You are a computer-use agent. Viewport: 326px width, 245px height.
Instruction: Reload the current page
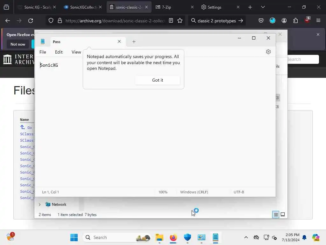(31, 21)
